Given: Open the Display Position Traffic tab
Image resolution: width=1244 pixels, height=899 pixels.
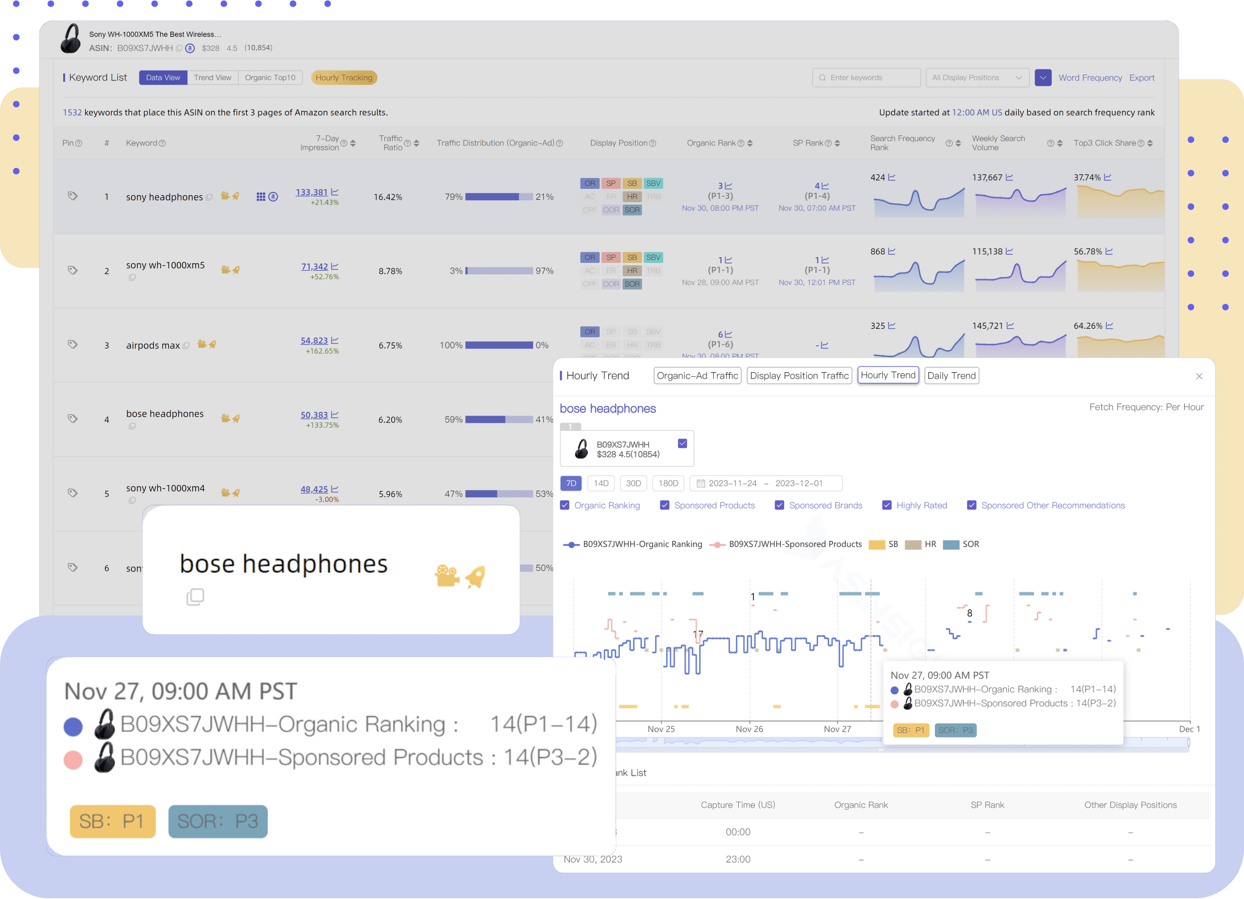Looking at the screenshot, I should pos(799,376).
